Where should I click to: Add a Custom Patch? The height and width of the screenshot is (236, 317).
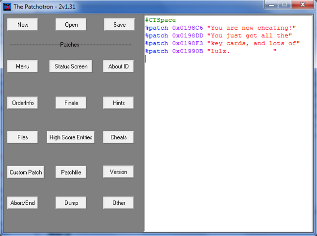[26, 173]
